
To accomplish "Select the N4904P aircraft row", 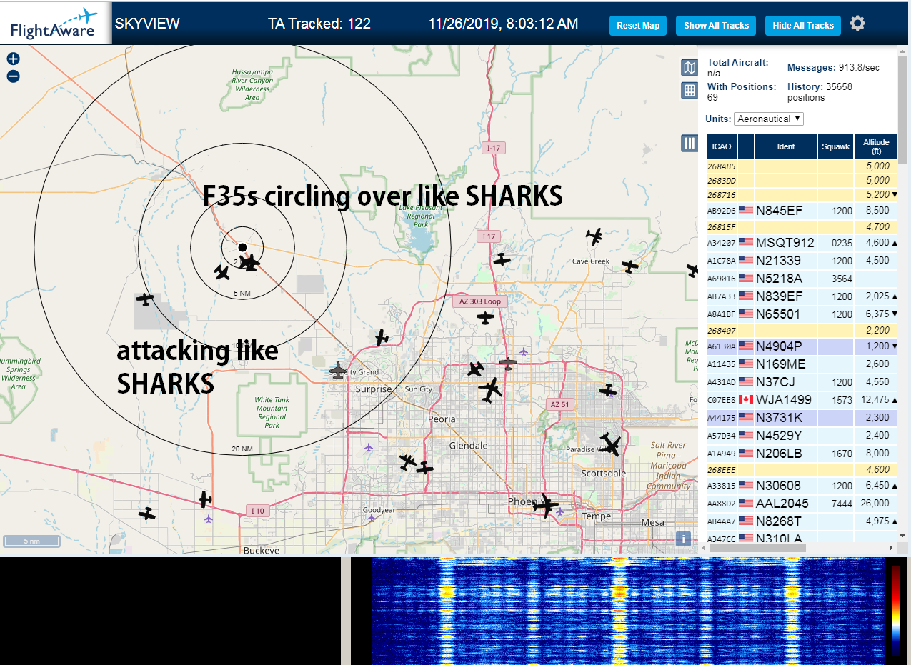I will point(801,346).
